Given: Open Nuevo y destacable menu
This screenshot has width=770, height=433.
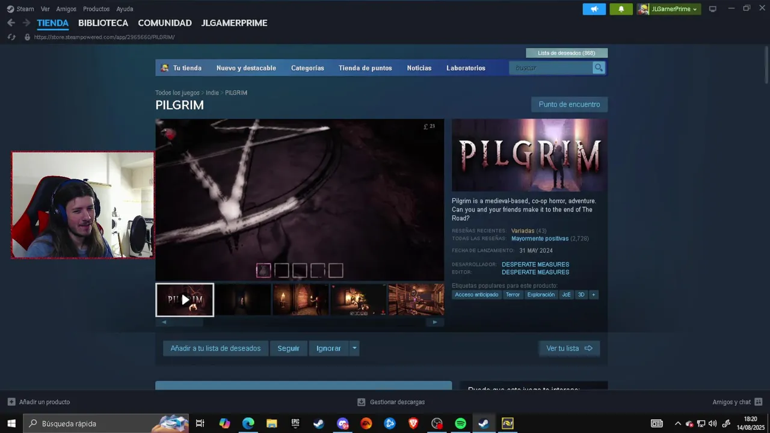Looking at the screenshot, I should 246,68.
